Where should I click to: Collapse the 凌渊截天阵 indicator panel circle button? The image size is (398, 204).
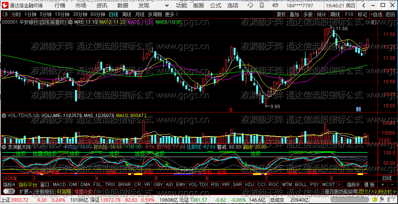click(x=4, y=147)
